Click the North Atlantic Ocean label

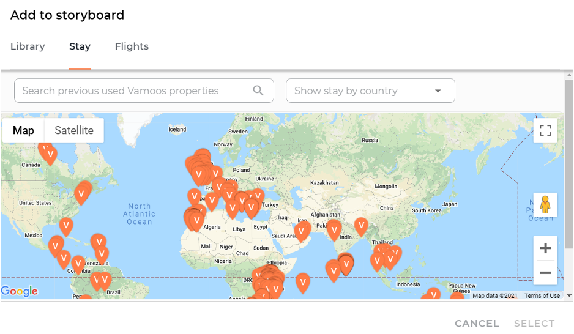139,214
